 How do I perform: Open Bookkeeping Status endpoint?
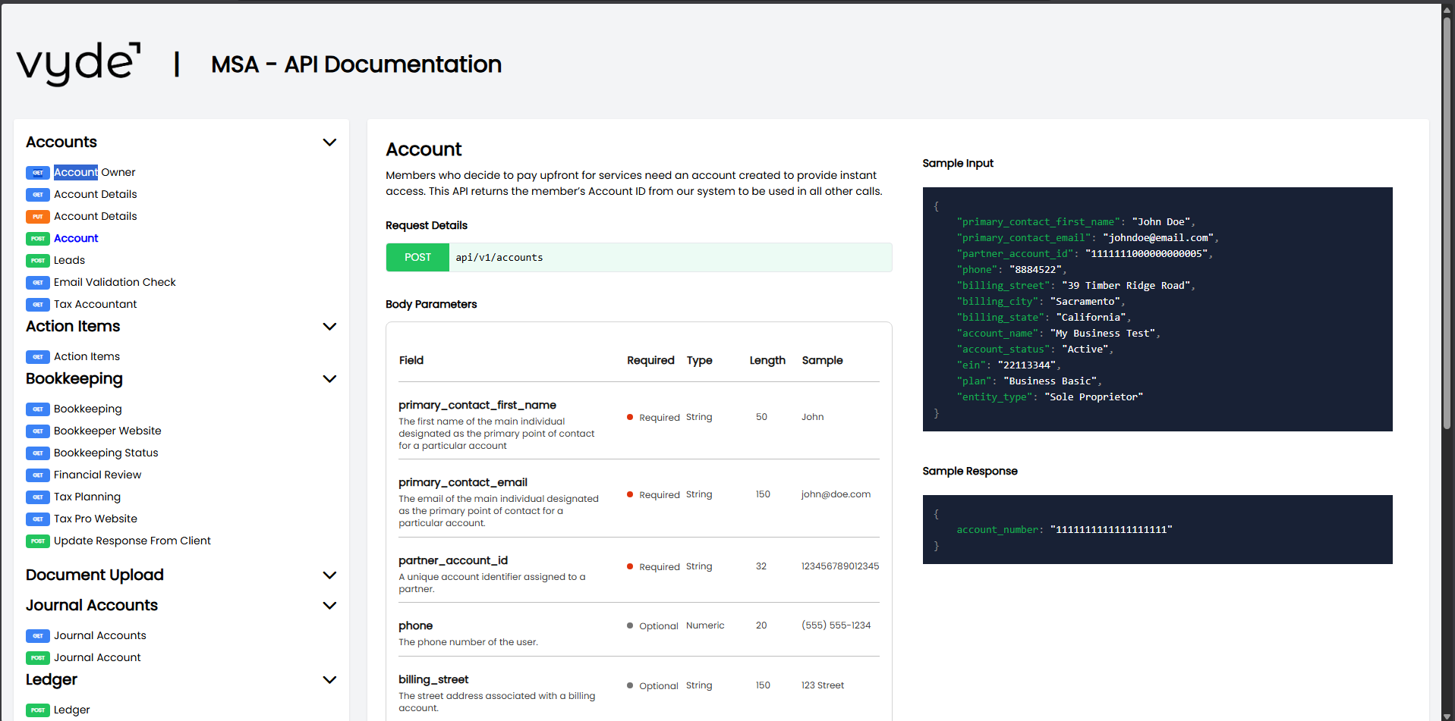point(106,453)
